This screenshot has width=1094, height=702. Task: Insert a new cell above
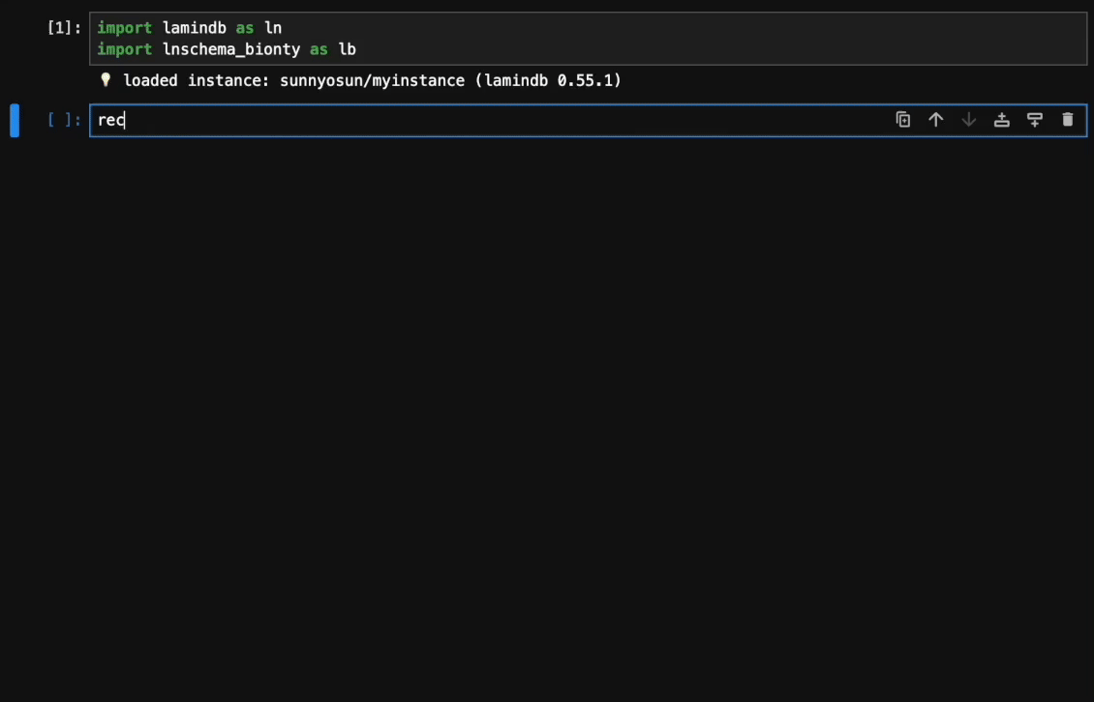[1002, 119]
